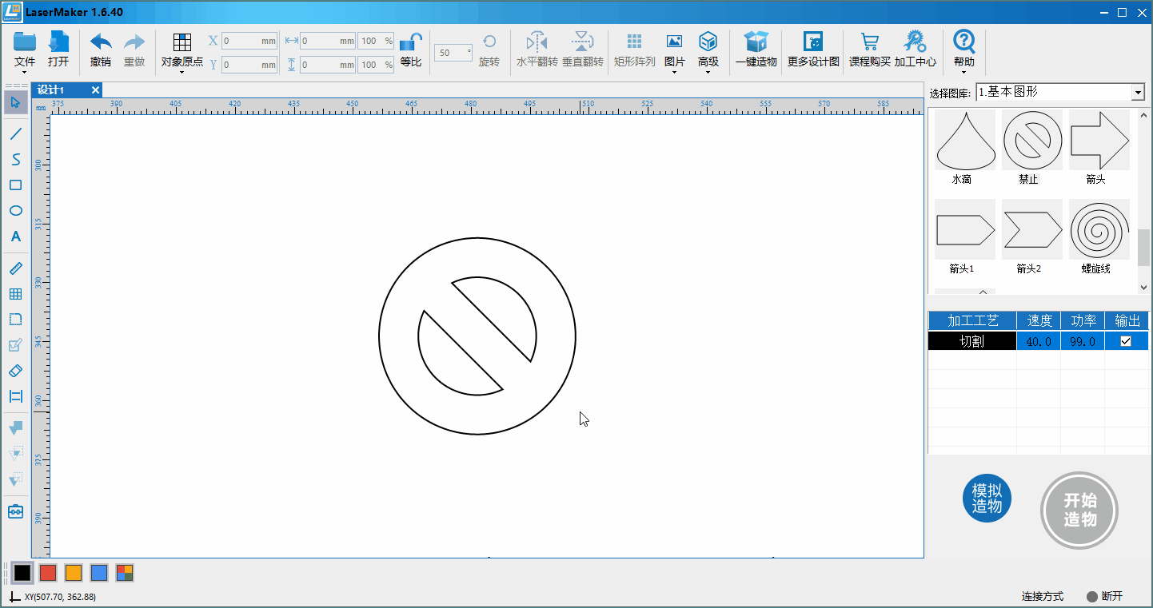This screenshot has width=1153, height=608.
Task: Click the height mm input field
Action: [x=328, y=65]
